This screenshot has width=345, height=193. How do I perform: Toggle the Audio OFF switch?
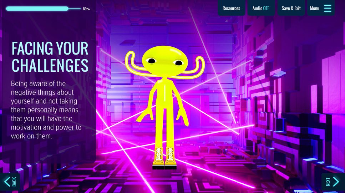pyautogui.click(x=261, y=8)
